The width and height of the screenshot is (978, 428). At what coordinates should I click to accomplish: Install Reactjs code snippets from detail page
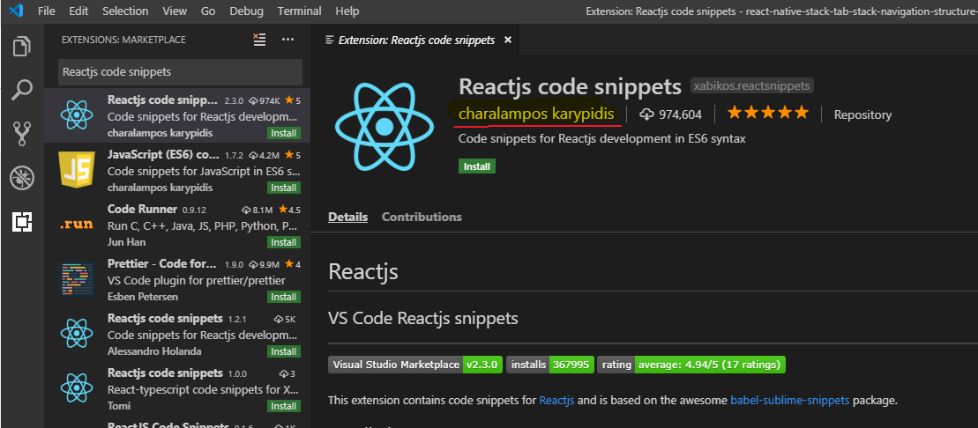477,166
